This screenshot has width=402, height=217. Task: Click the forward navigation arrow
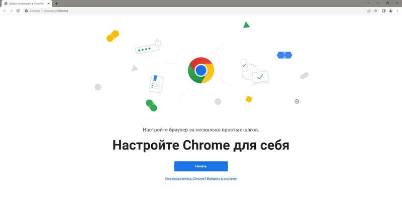pos(11,11)
